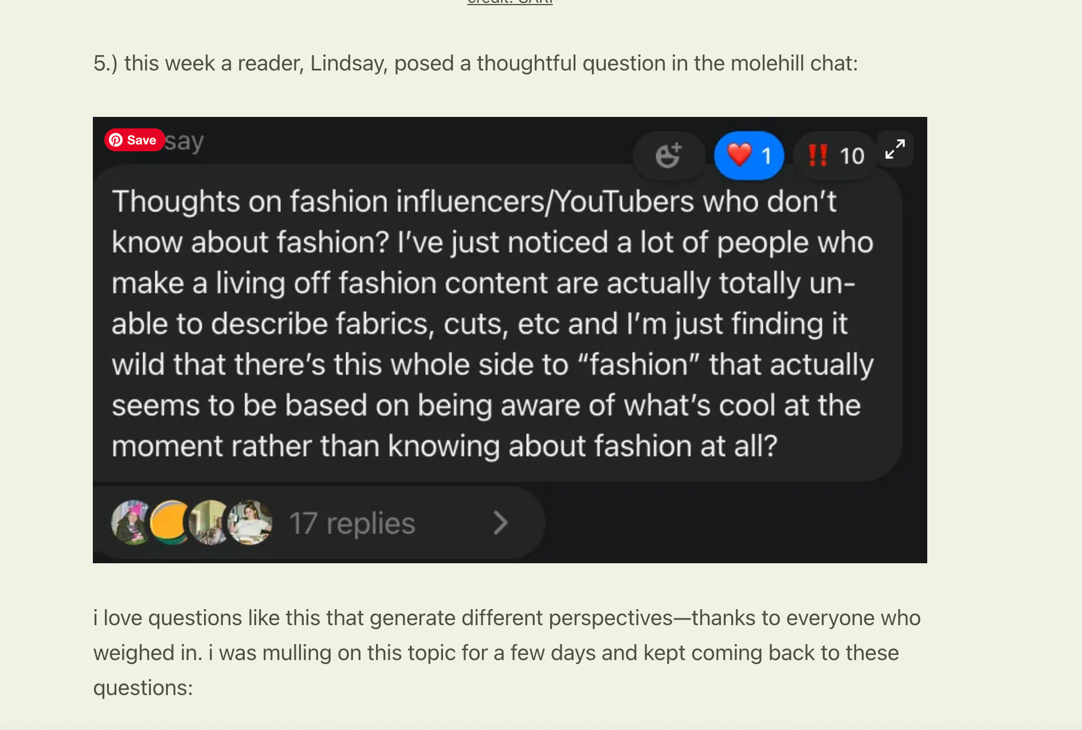Click the third reply avatar
Screen dimensions: 1082x730
pos(210,522)
